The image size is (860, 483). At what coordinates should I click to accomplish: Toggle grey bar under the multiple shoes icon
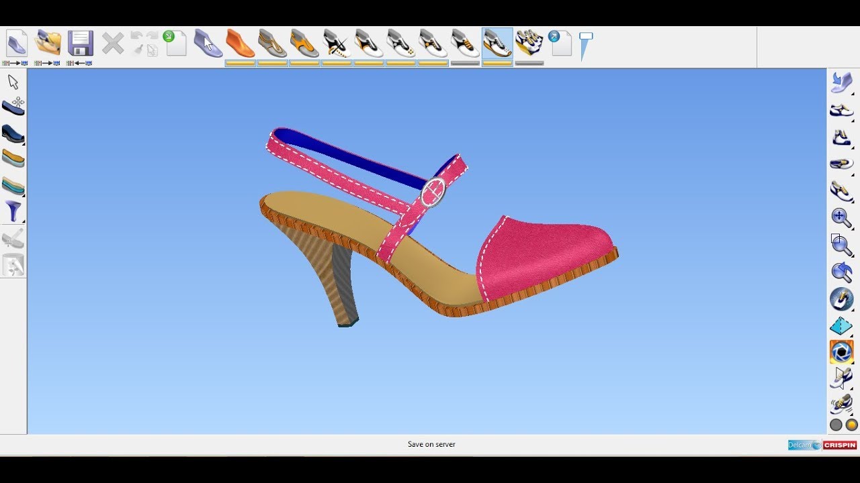[x=529, y=64]
